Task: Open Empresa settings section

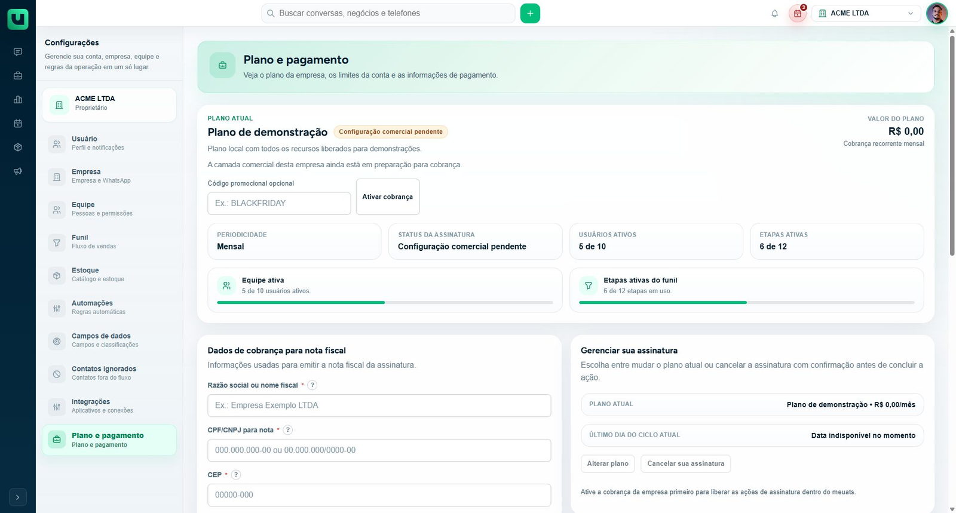Action: tap(109, 176)
